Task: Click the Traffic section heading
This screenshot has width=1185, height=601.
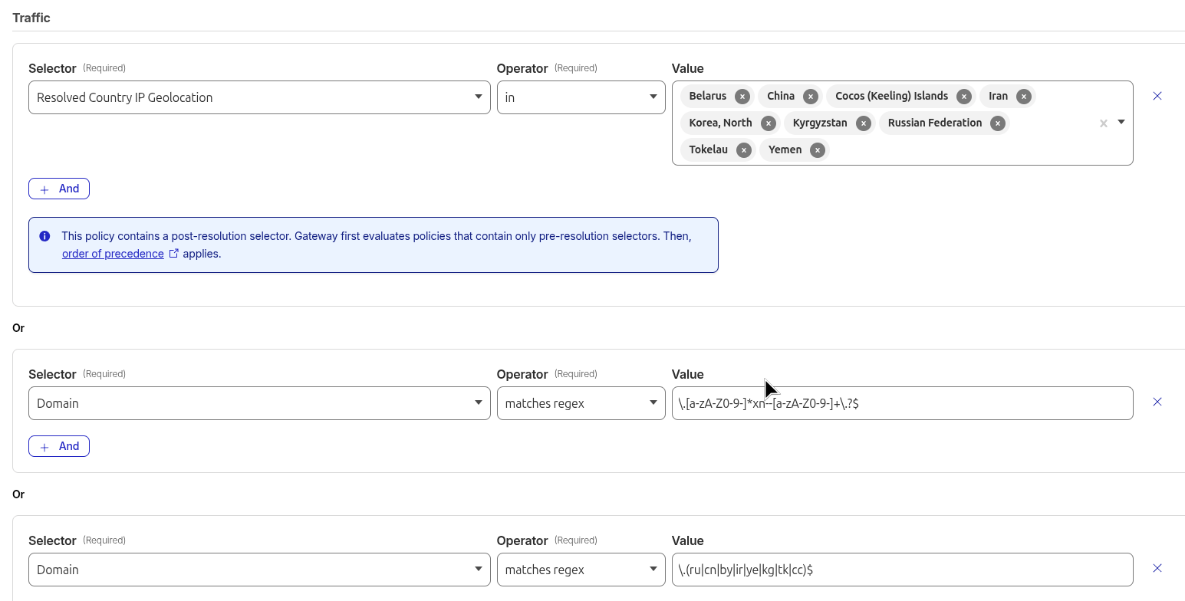Action: coord(31,18)
